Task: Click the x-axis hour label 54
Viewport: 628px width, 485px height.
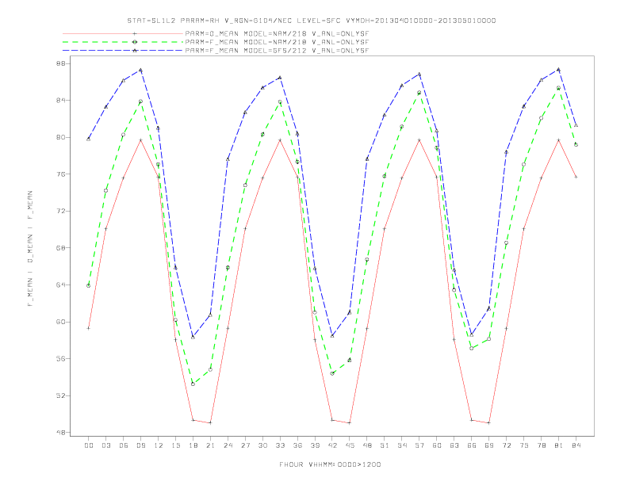Action: (x=402, y=445)
